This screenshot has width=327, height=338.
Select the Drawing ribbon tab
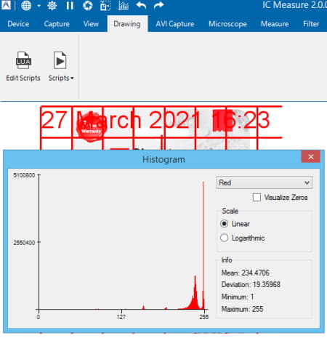pos(127,24)
